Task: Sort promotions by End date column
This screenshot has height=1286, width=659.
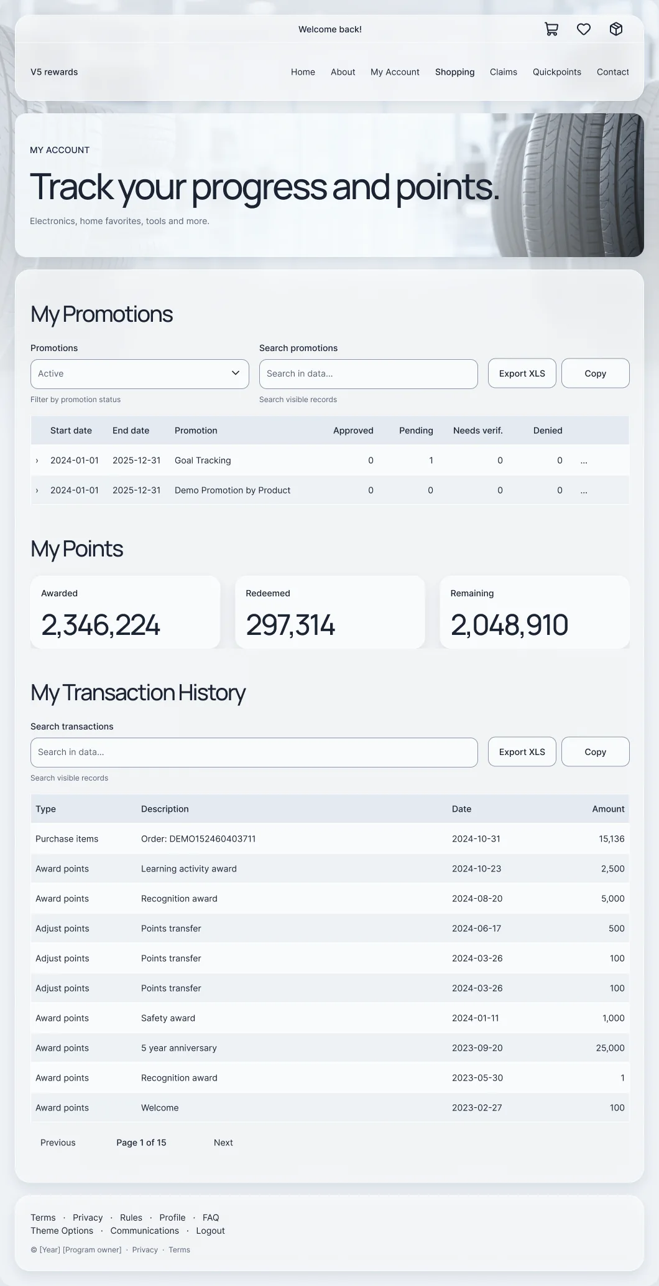Action: point(131,431)
